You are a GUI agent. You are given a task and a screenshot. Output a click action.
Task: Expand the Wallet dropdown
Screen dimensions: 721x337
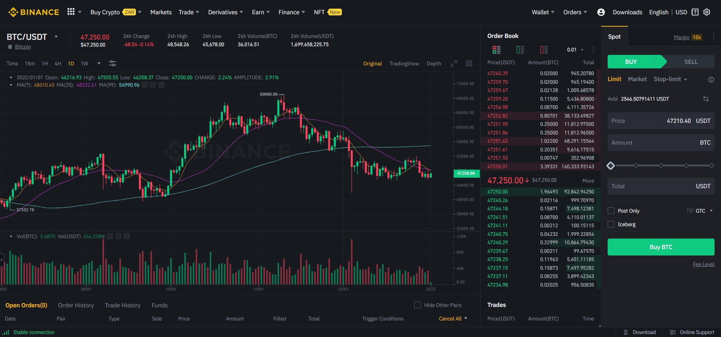[543, 12]
